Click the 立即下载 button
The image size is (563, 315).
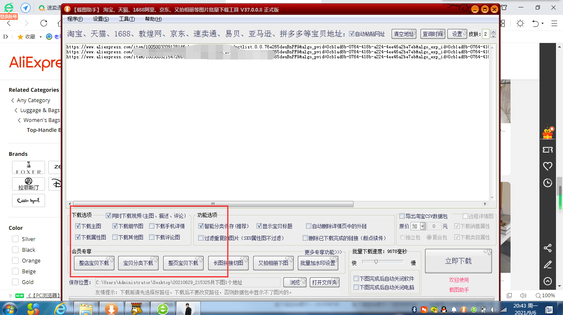[x=458, y=261]
